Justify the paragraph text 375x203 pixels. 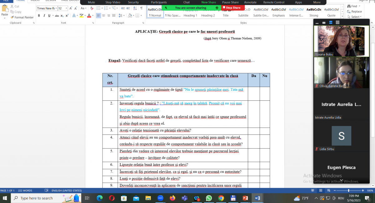[113, 16]
